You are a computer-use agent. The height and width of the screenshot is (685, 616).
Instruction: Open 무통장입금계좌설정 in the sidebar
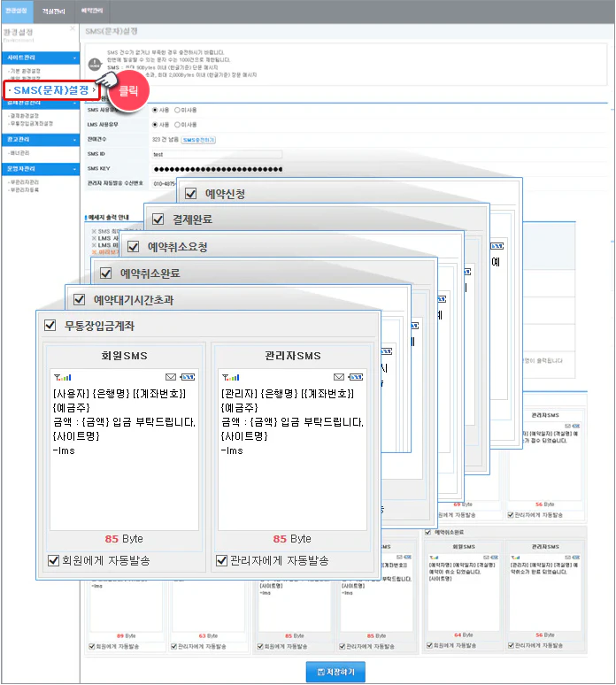pos(31,124)
